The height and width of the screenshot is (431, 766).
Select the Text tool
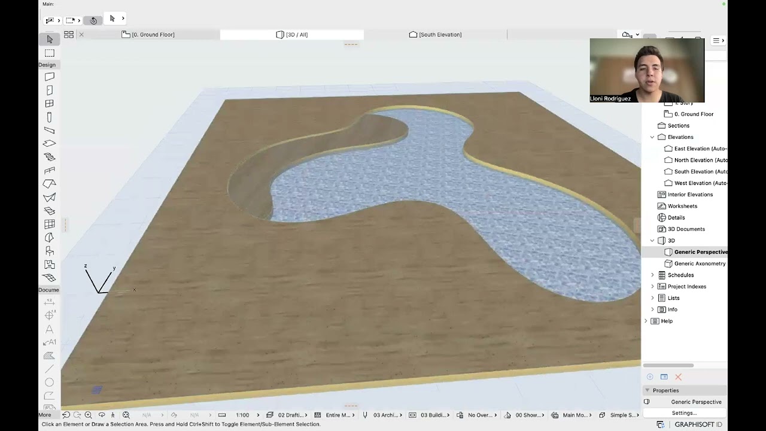pyautogui.click(x=50, y=329)
